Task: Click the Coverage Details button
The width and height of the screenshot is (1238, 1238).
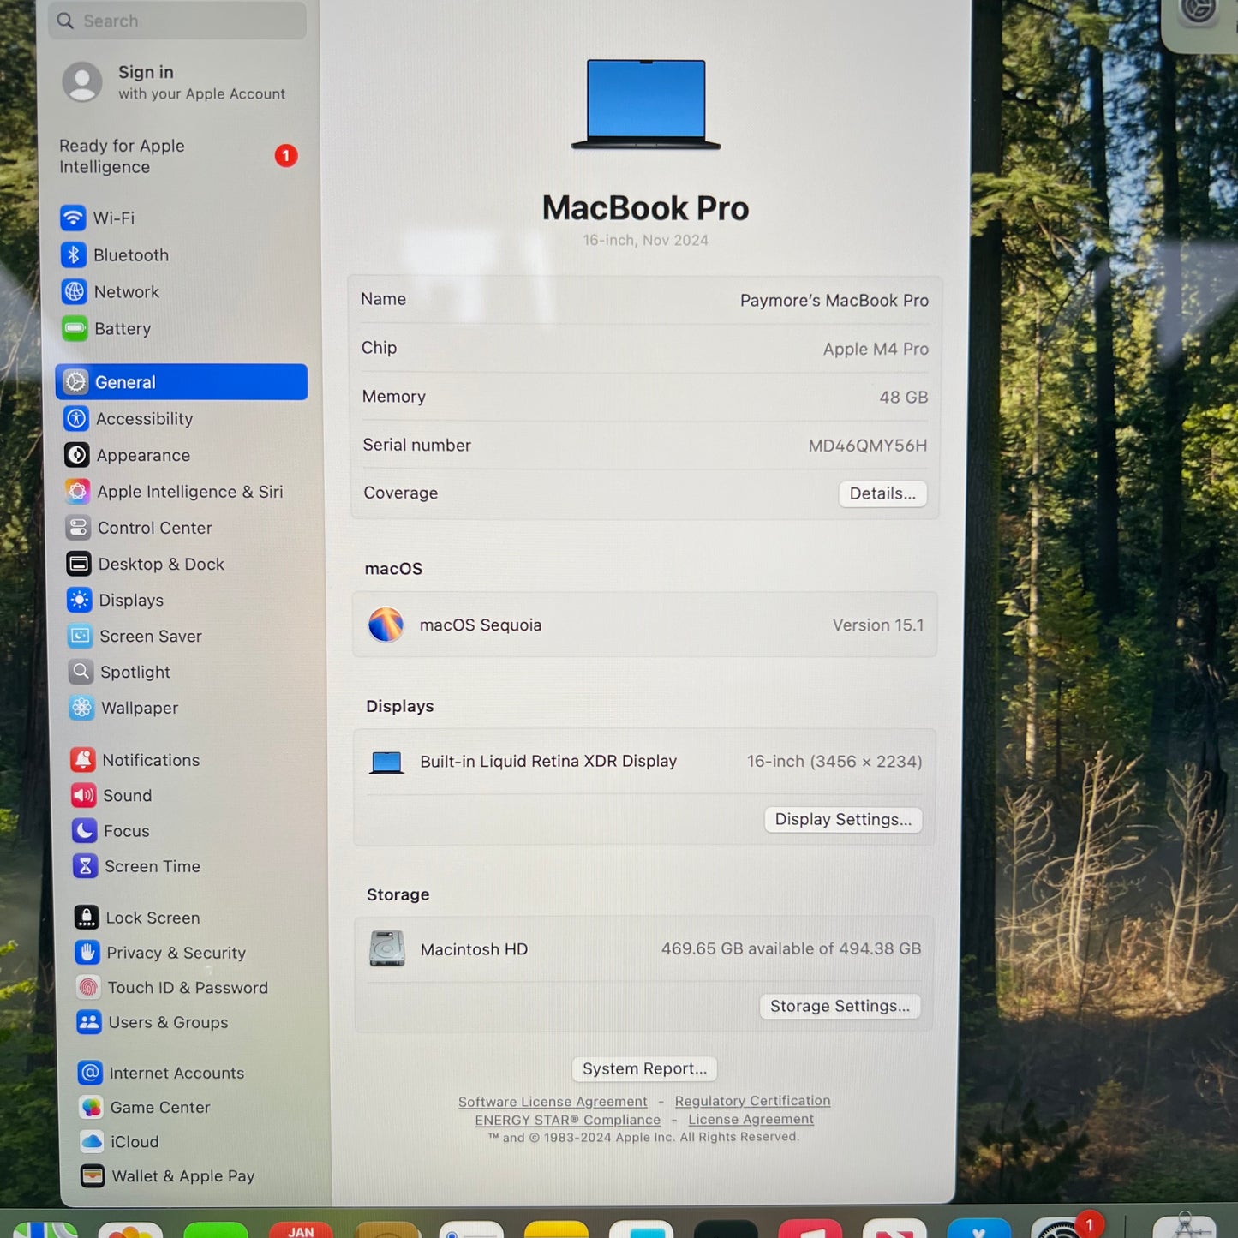Action: pos(882,493)
